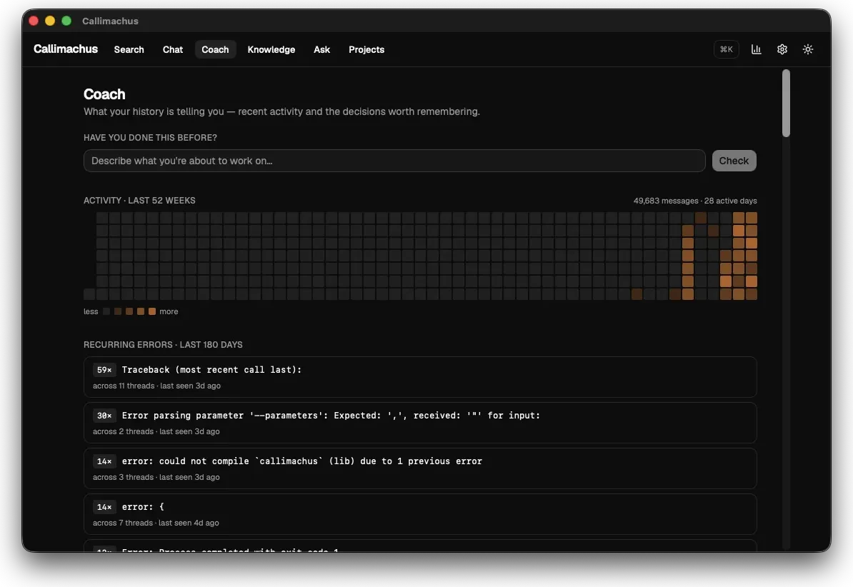Click the '30×' count badge
This screenshot has height=587, width=853.
pyautogui.click(x=104, y=416)
